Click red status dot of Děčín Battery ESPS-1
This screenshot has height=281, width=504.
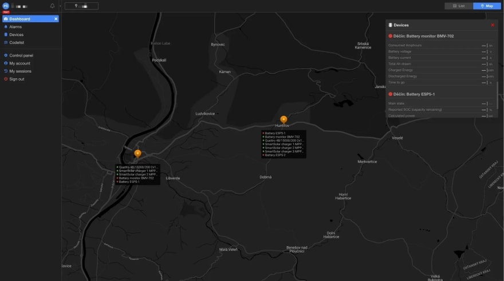coord(390,94)
